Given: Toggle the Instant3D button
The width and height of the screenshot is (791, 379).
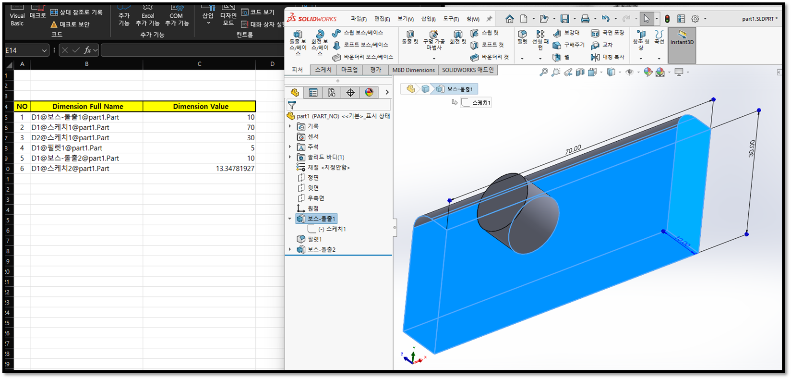Looking at the screenshot, I should pos(682,45).
